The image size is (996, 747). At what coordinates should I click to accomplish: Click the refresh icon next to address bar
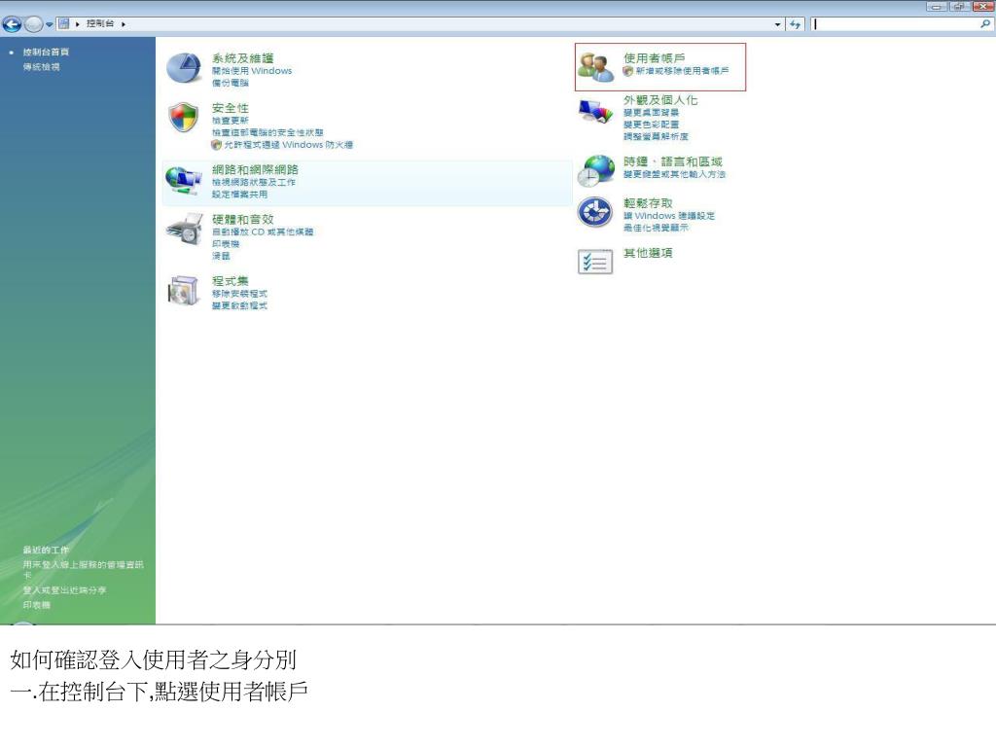point(796,24)
